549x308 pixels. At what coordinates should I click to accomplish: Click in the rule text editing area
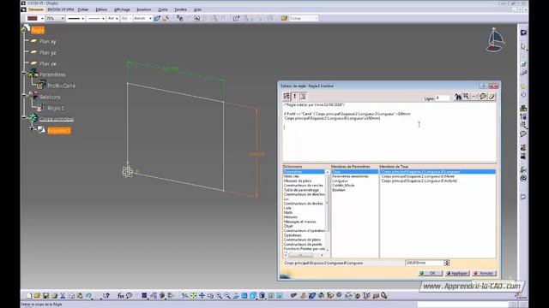coord(389,132)
